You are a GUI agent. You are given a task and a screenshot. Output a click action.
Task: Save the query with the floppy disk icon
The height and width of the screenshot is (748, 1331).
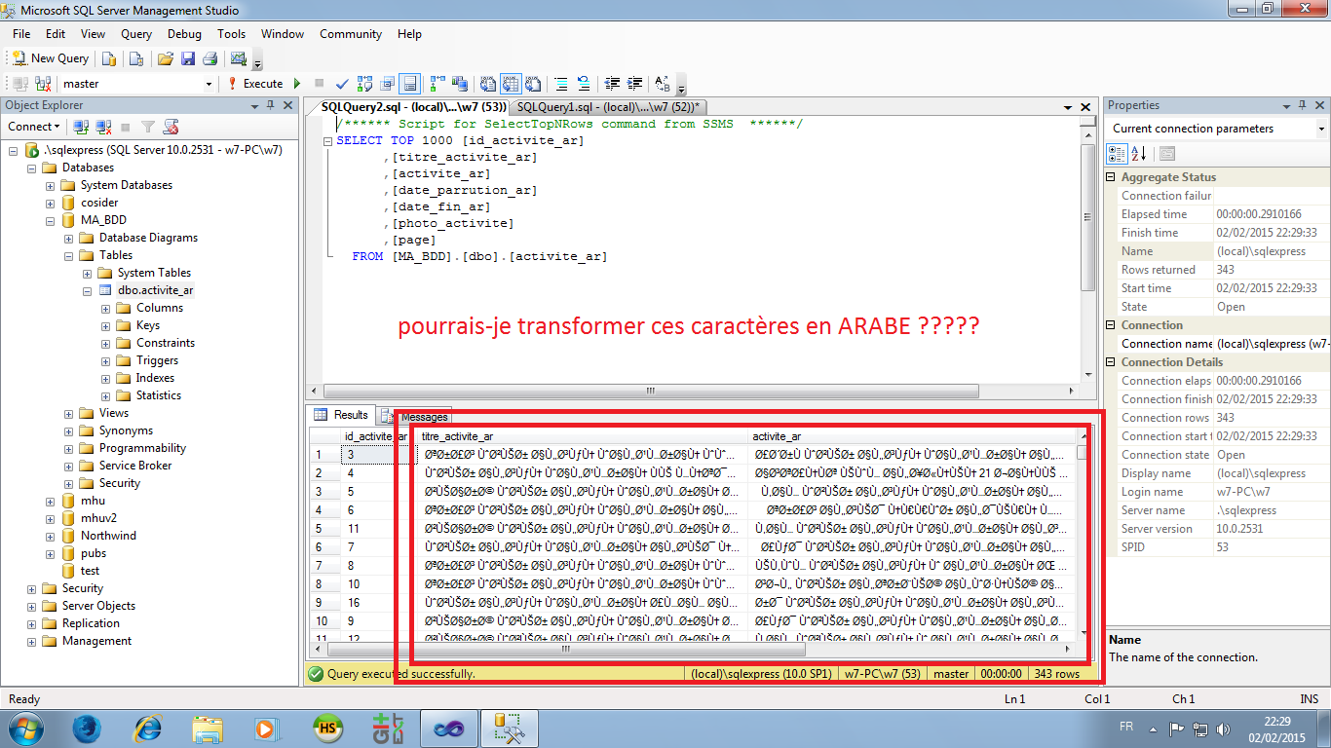(188, 58)
